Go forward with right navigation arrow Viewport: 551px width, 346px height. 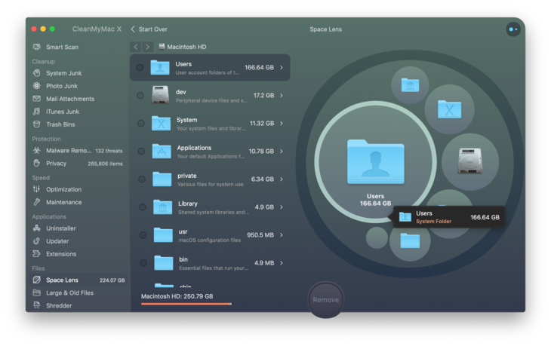(x=148, y=47)
